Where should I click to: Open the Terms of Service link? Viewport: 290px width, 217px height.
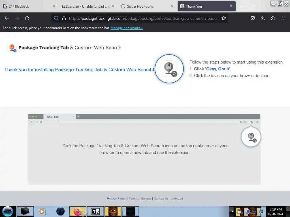(140, 198)
